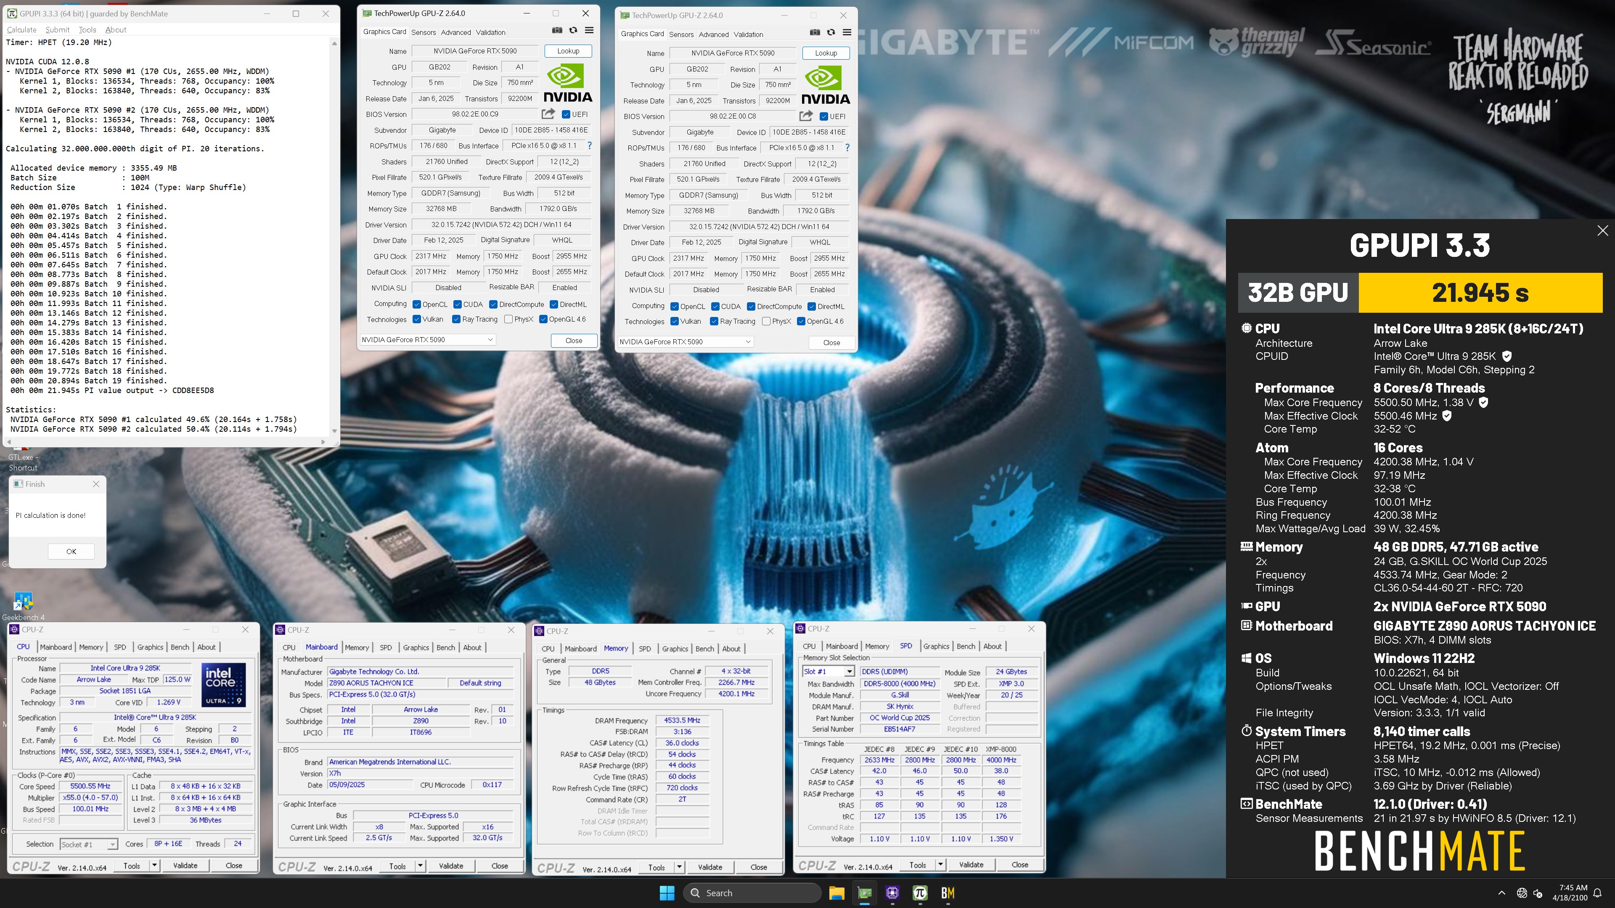
Task: Toggle OpenGL 4.6 checkbox in right GPU-Z
Action: click(801, 321)
